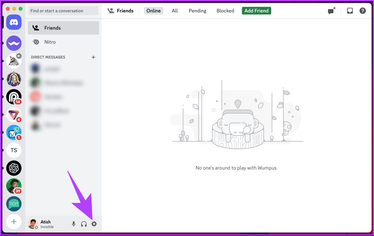Open the status menu by clicking Atish
The image size is (374, 236).
(x=46, y=222)
